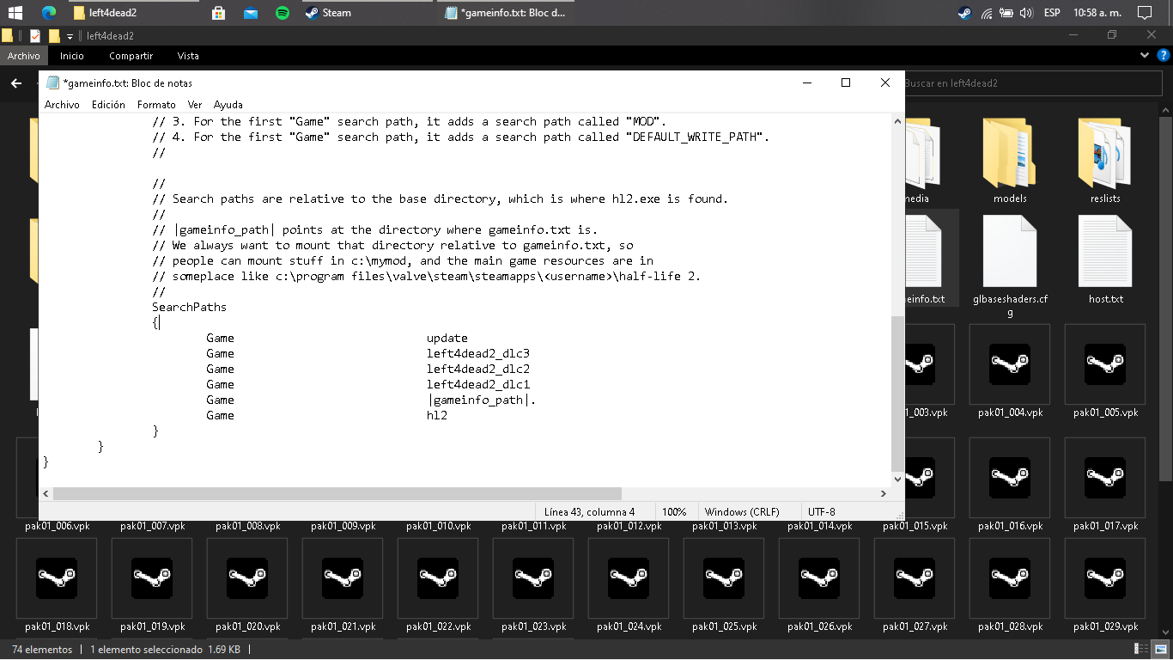1173x660 pixels.
Task: Switch Explorer to details view
Action: (1141, 650)
